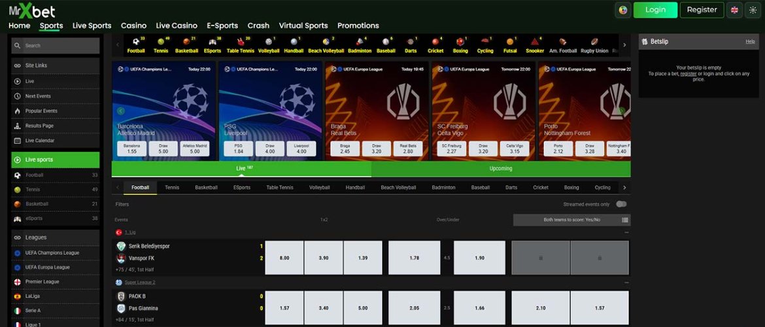The height and width of the screenshot is (327, 765).
Task: Select the Darts icon in sports carousel
Action: tap(411, 42)
